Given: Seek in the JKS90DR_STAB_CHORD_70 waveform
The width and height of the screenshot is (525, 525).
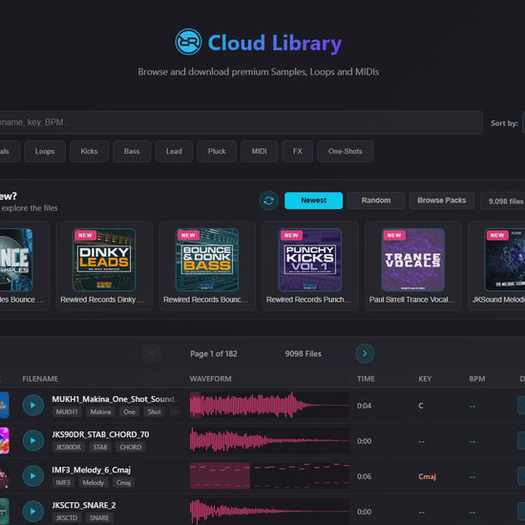Looking at the screenshot, I should click(269, 440).
